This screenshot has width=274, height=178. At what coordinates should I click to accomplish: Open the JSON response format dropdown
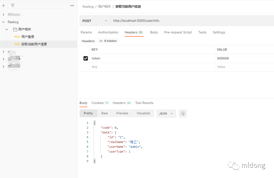[166, 113]
